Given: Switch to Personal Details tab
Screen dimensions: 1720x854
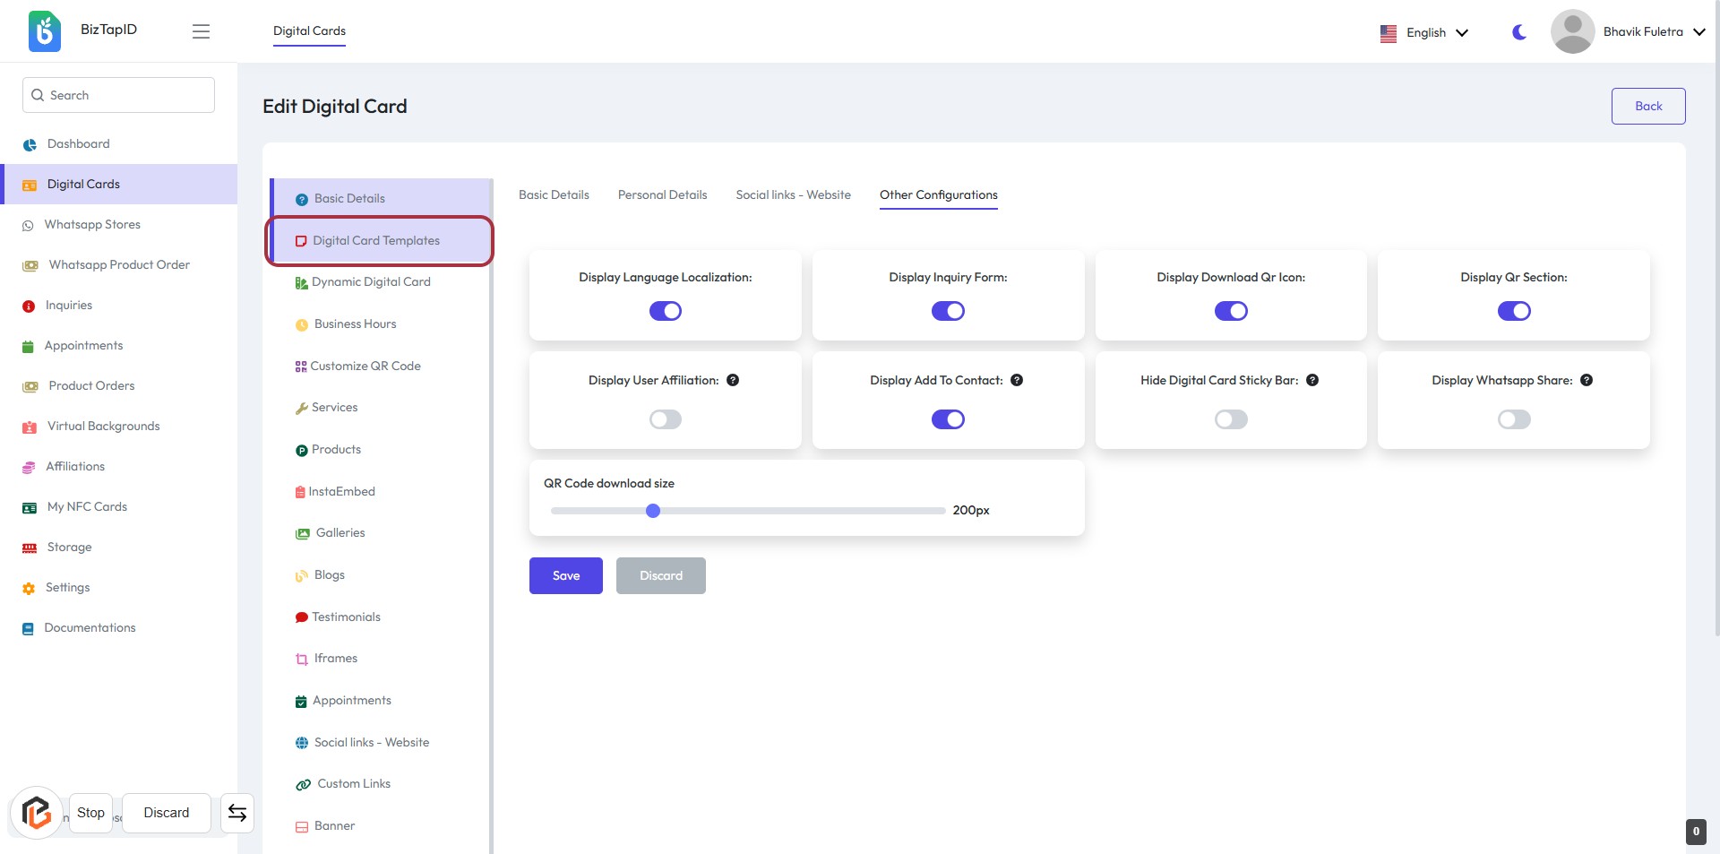Looking at the screenshot, I should point(662,194).
